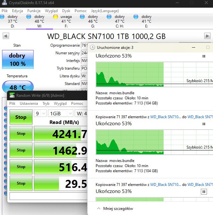This screenshot has height=215, width=213.
Task: Switch to the G: drive status orb
Action: (x=82, y=17)
